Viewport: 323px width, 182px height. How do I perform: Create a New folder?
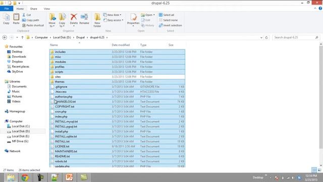(x=97, y=20)
